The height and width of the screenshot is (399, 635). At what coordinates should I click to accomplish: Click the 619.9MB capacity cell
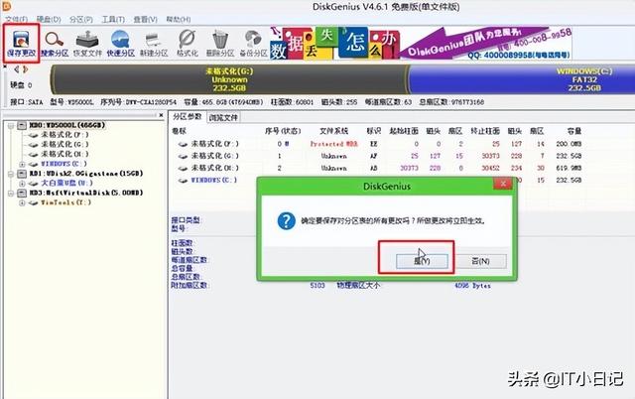pyautogui.click(x=569, y=168)
